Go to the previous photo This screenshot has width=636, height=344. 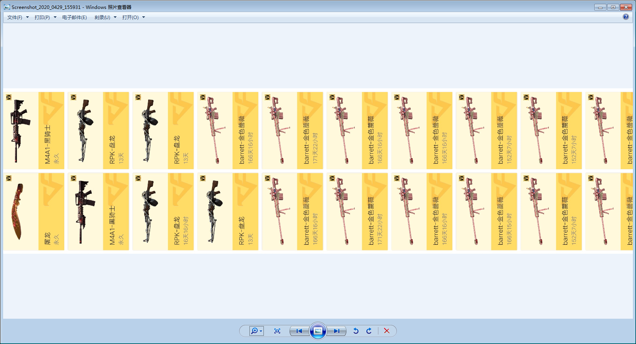pos(299,331)
